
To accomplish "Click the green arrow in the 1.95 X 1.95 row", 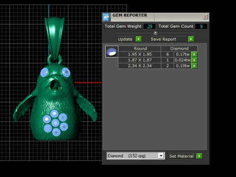I will (194, 54).
